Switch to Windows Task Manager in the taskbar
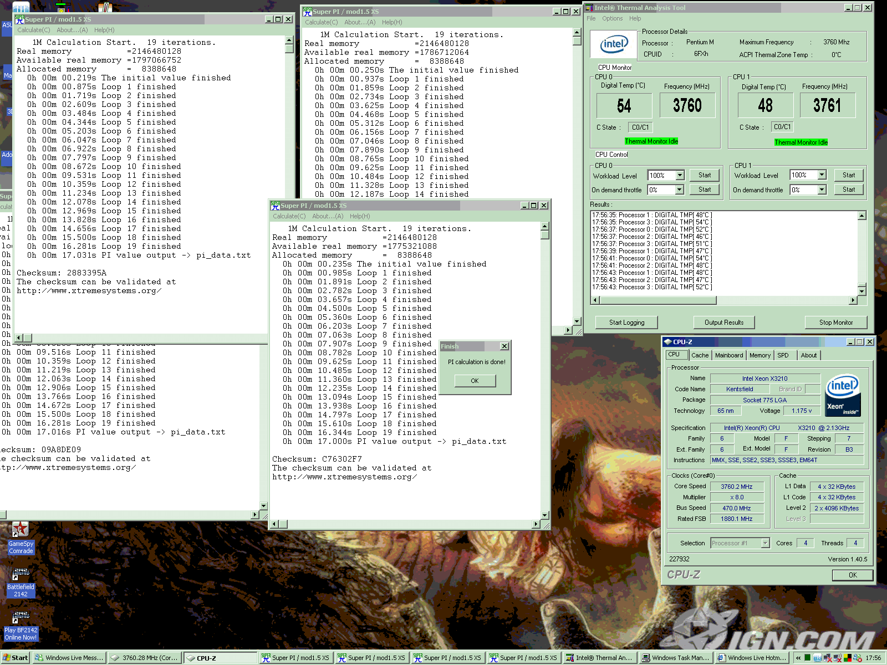The height and width of the screenshot is (665, 887). pyautogui.click(x=675, y=658)
